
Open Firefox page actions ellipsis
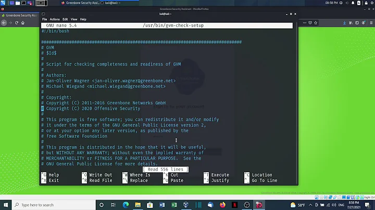305,23
